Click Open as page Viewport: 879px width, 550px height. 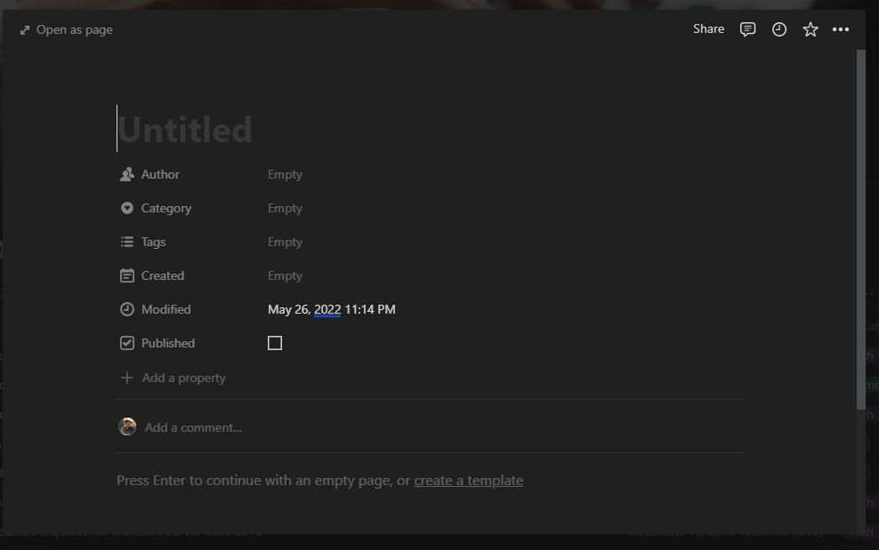click(x=66, y=29)
